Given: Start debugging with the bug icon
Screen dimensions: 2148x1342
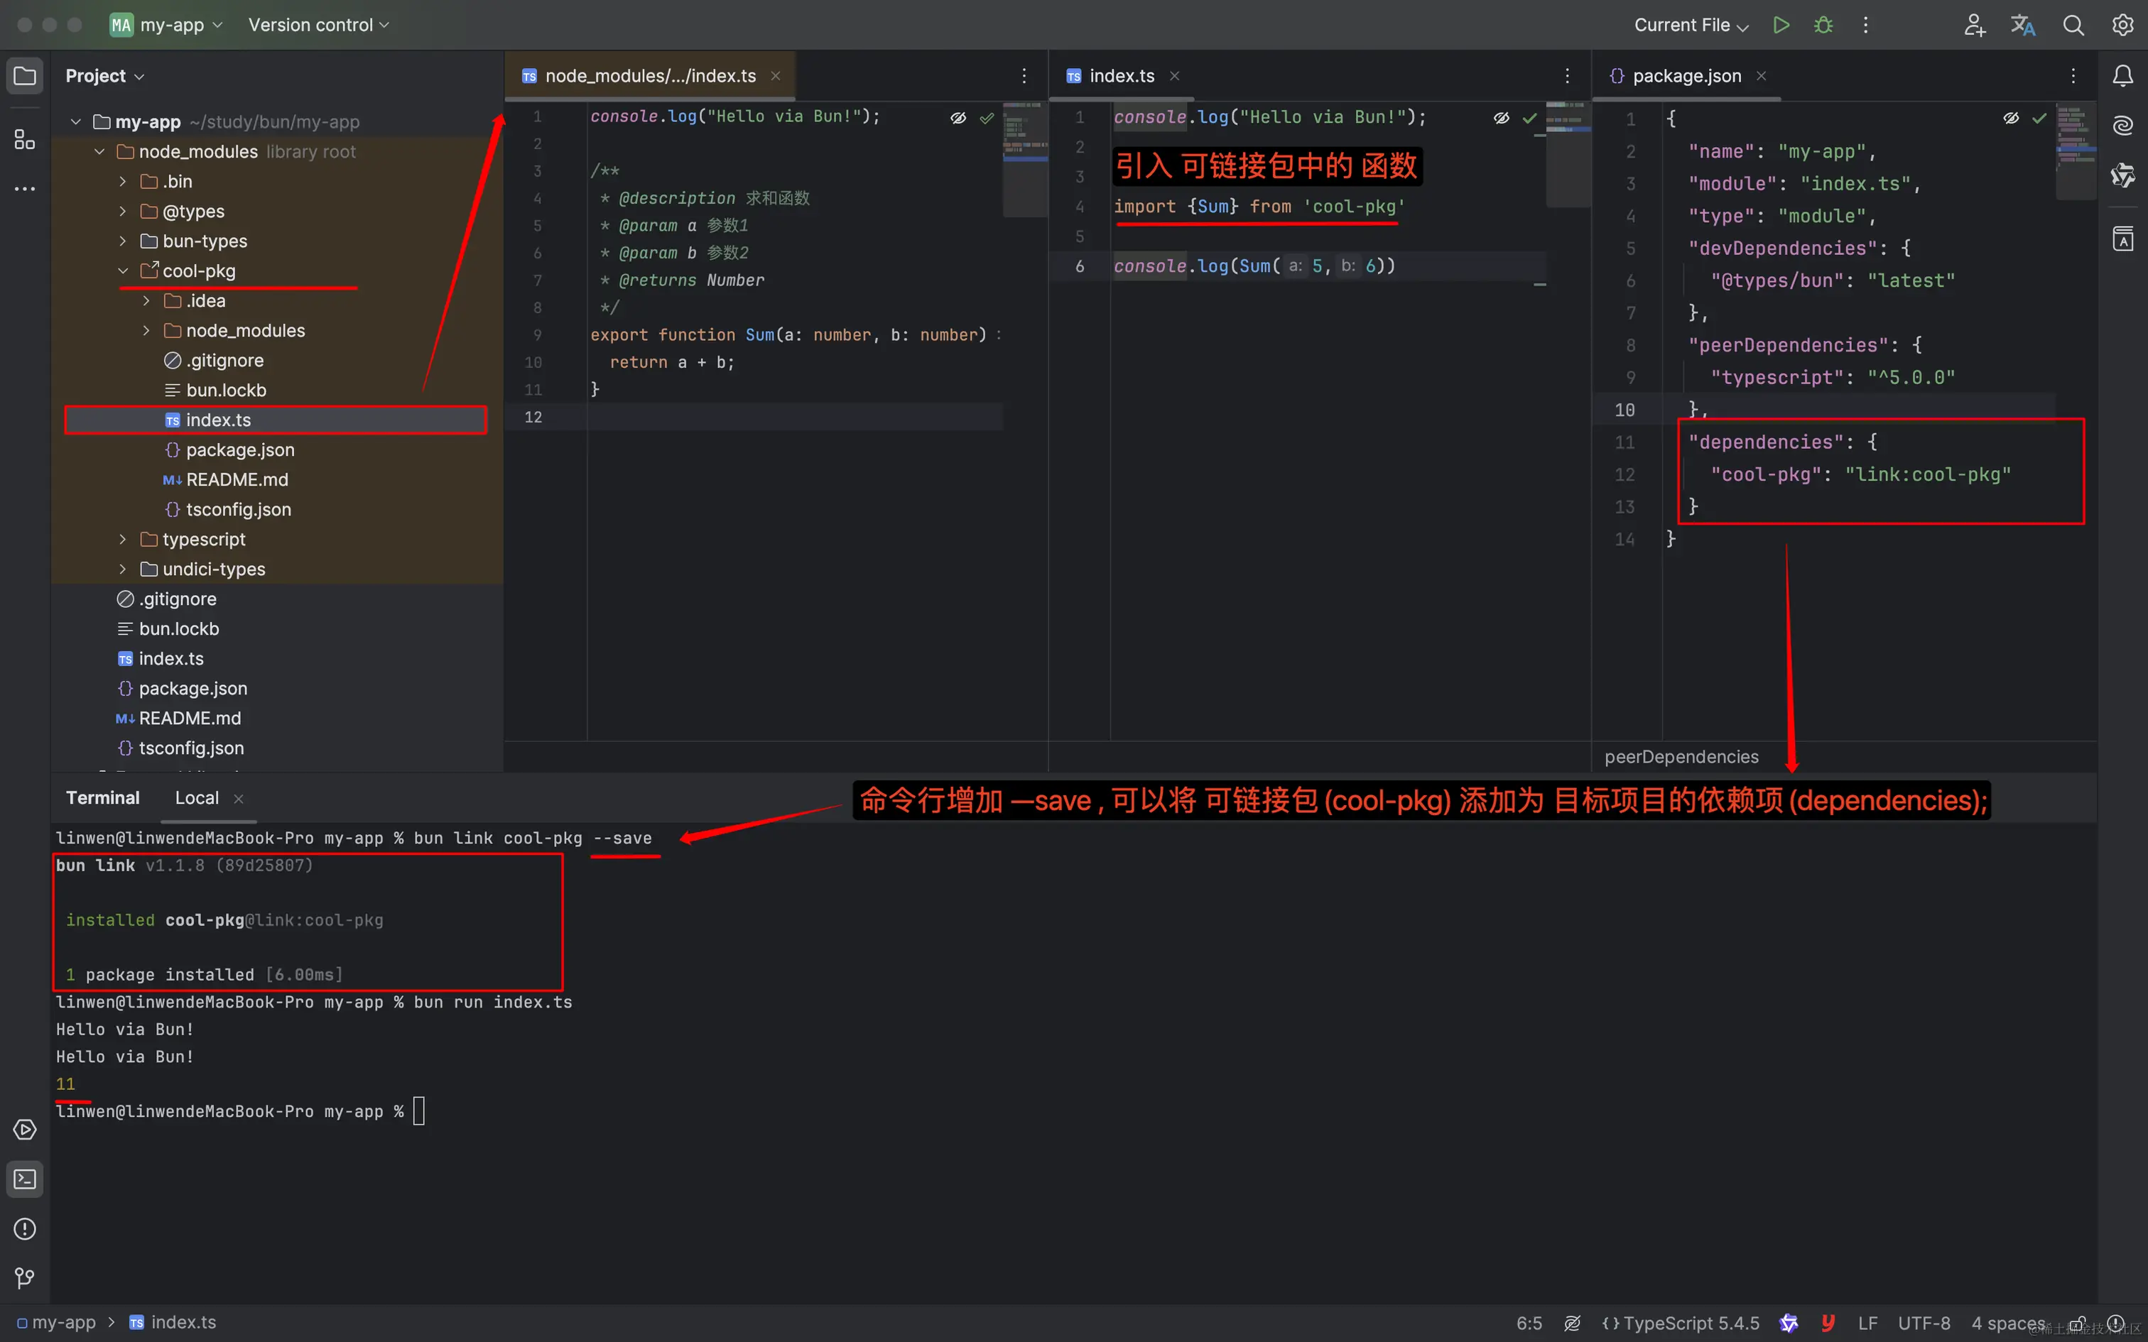Looking at the screenshot, I should click(1823, 25).
